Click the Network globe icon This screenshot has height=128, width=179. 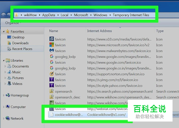click(8, 118)
